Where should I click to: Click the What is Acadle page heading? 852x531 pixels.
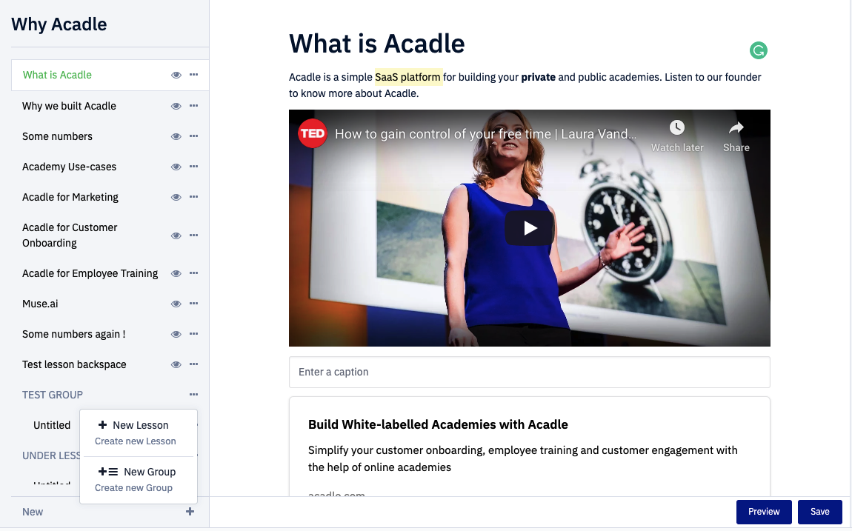point(376,44)
